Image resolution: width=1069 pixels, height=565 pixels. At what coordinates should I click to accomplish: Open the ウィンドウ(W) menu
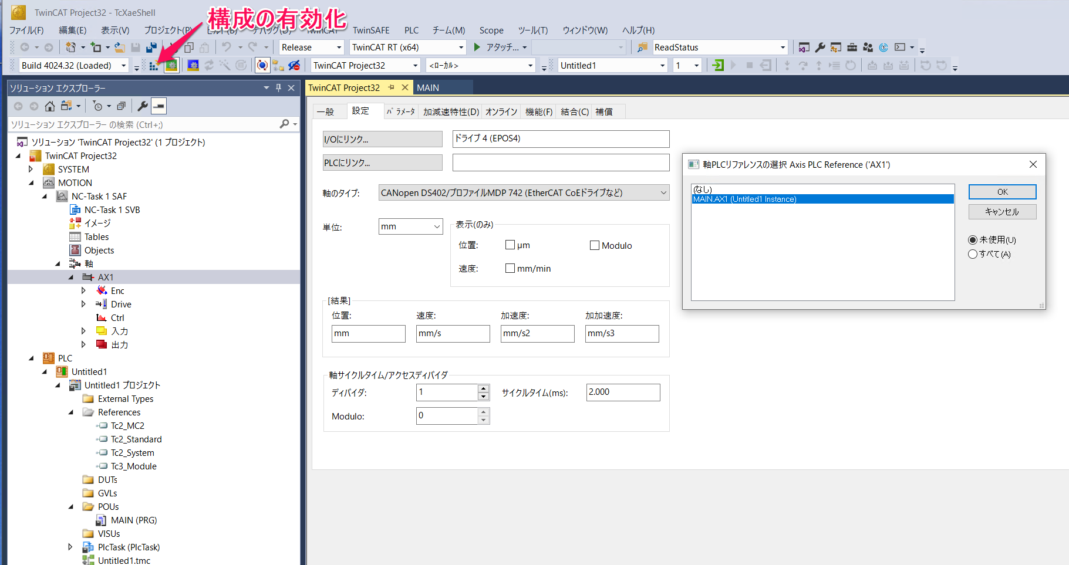pyautogui.click(x=585, y=31)
